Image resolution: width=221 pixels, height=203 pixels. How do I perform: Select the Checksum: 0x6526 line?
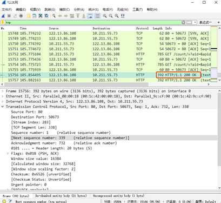(41, 174)
